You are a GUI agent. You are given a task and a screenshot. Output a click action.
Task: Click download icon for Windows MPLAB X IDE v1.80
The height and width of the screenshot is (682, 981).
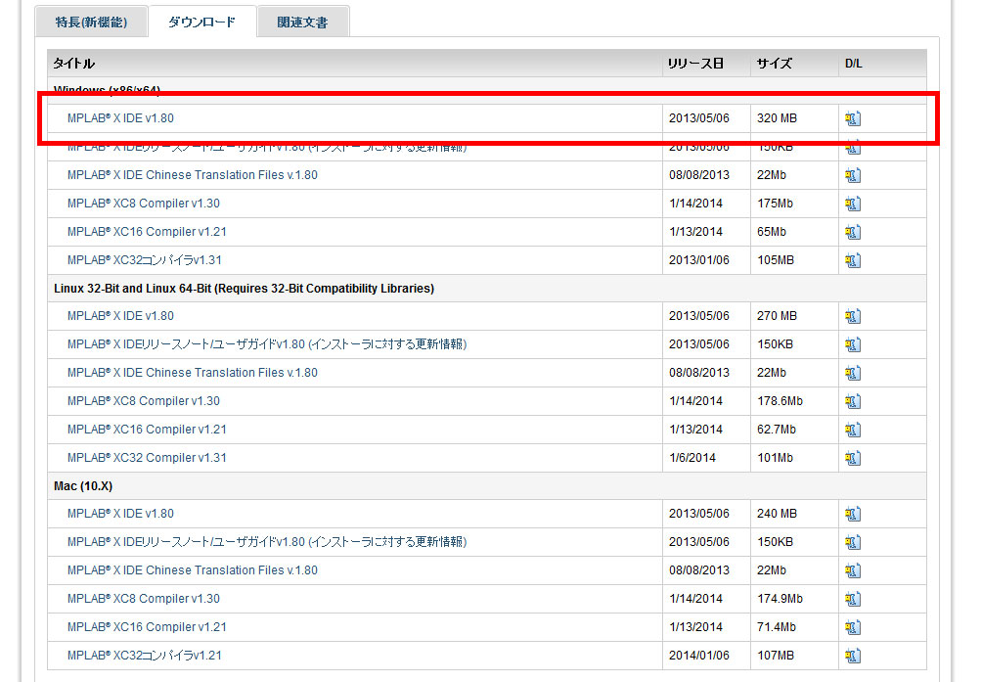click(x=853, y=118)
